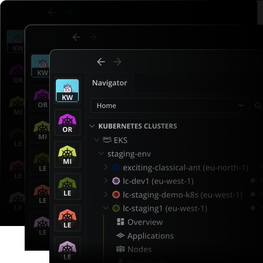Click the KUBERNETES CLUSTERS heading text
Screen dimensions: 263x263
(138, 126)
